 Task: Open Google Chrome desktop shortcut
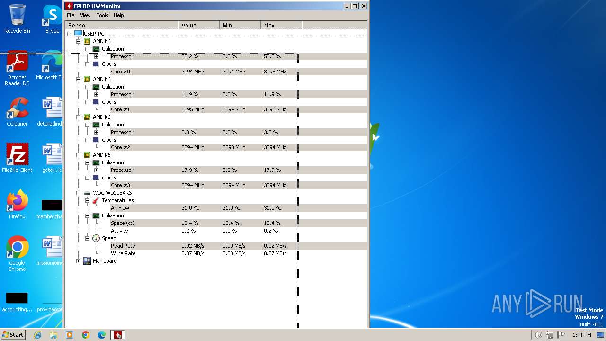coord(17,254)
